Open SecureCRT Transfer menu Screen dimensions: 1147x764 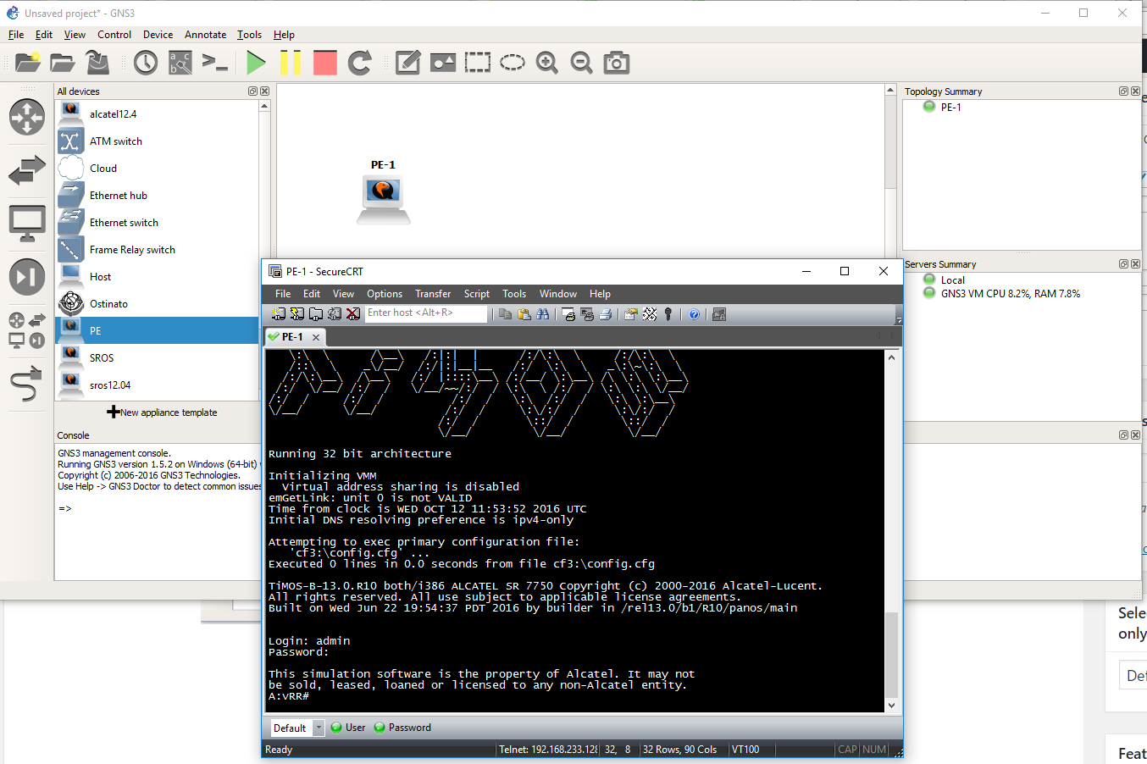tap(433, 294)
